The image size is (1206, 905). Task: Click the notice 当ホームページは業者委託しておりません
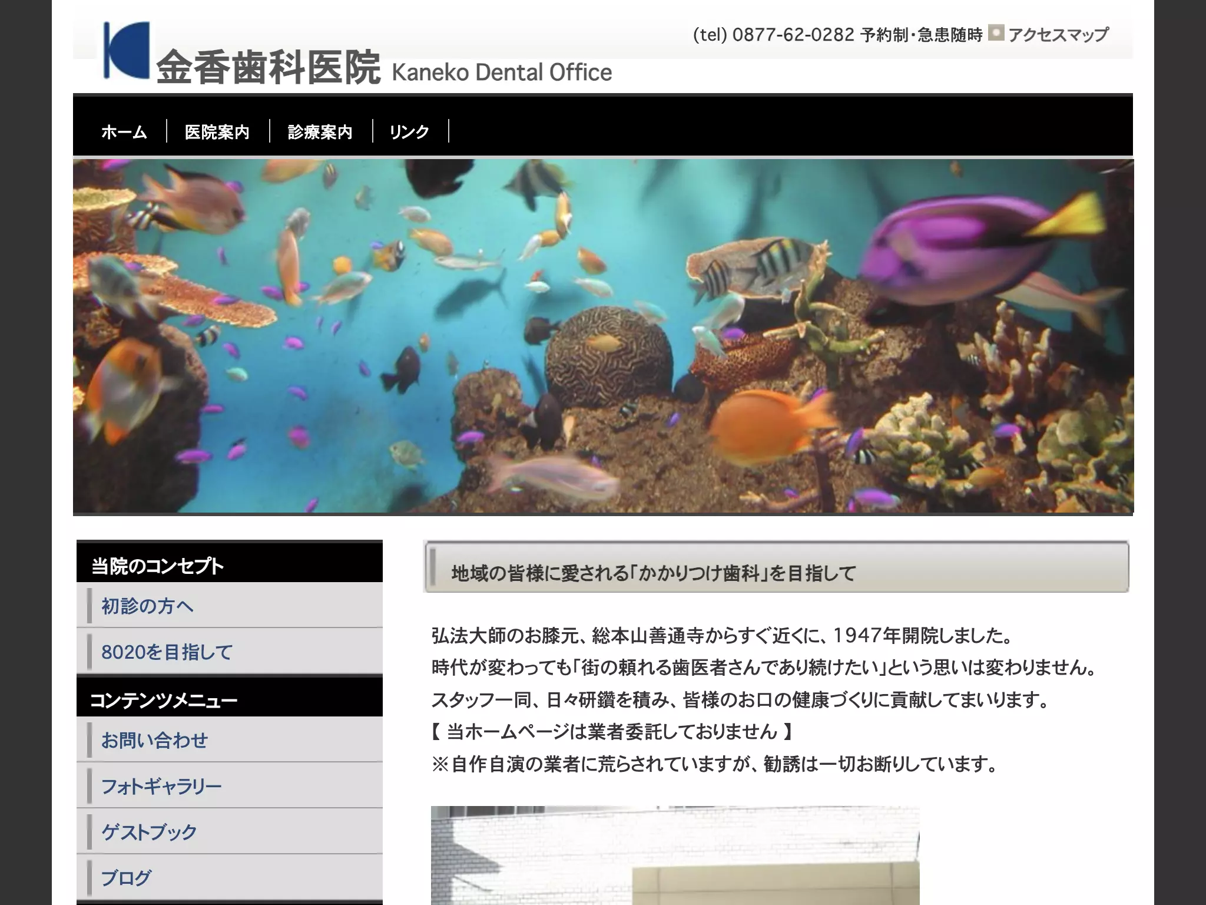pos(612,732)
